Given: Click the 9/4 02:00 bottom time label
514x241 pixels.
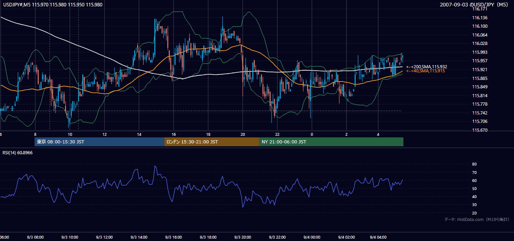Looking at the screenshot, I should (x=346, y=237).
